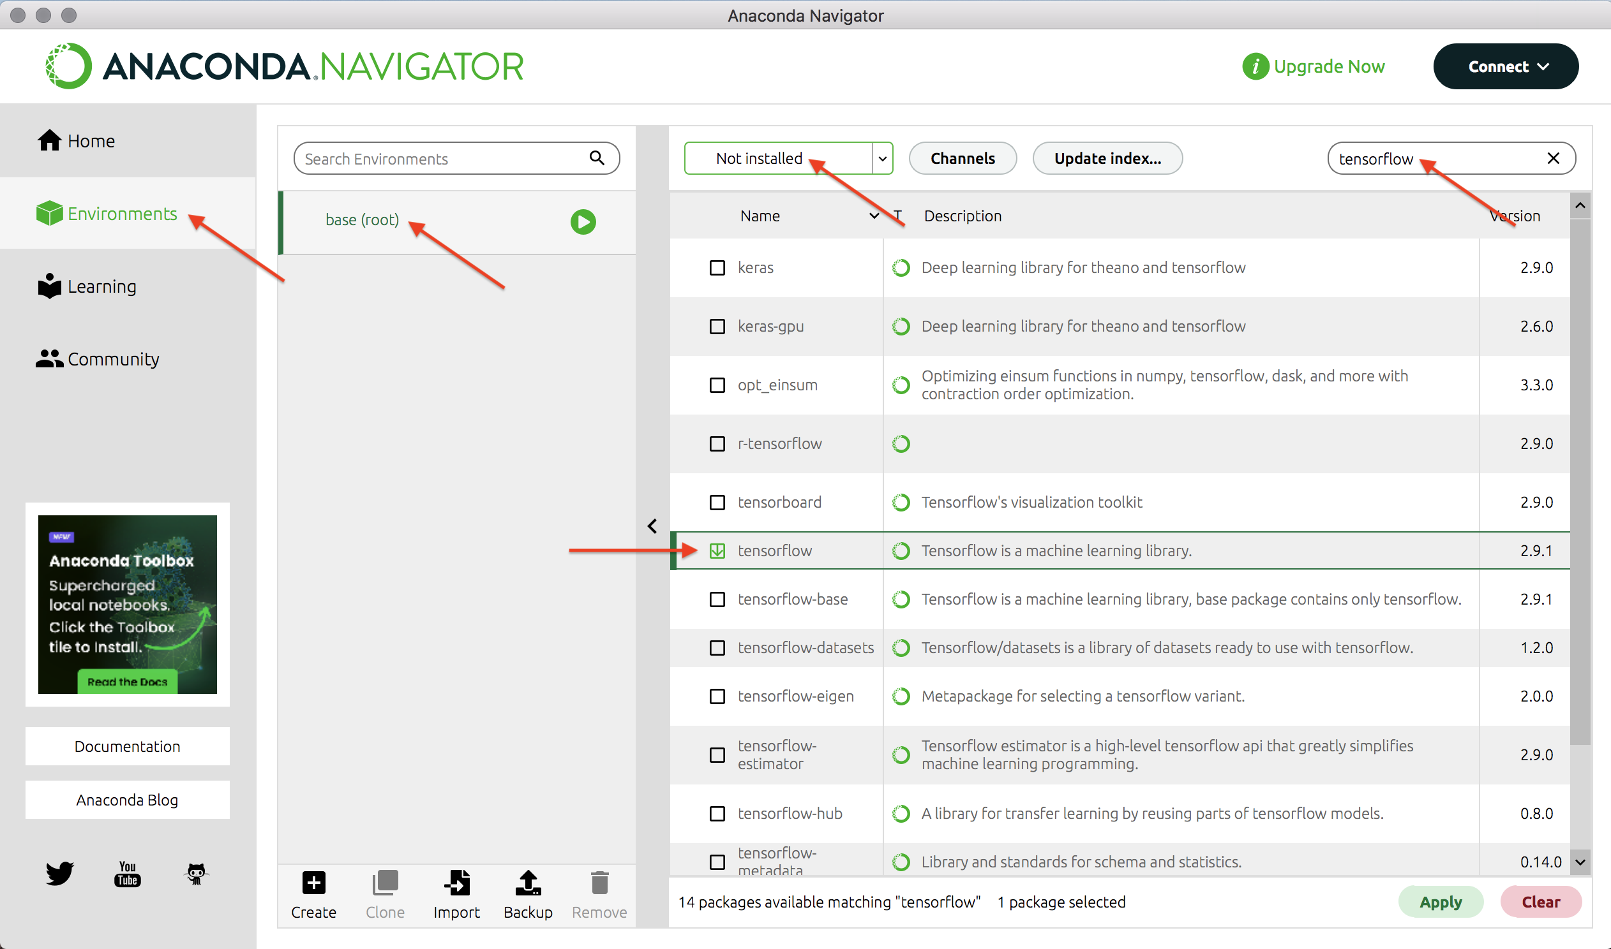Expand the Connect dropdown button

1506,66
